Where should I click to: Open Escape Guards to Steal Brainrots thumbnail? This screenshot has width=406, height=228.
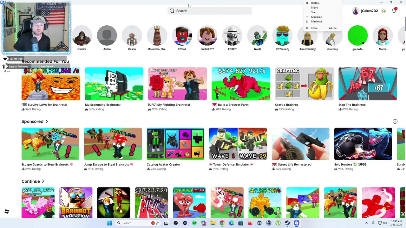(50, 144)
